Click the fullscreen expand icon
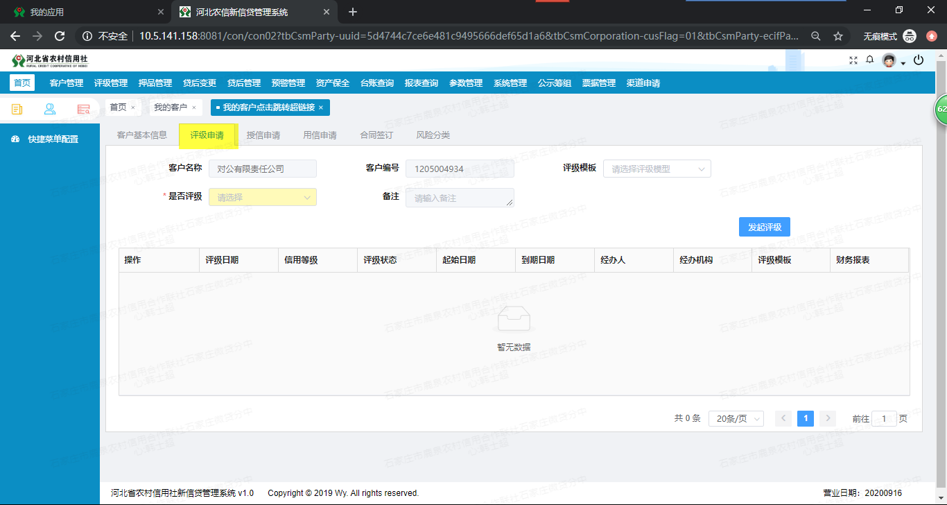This screenshot has height=505, width=947. coord(853,60)
